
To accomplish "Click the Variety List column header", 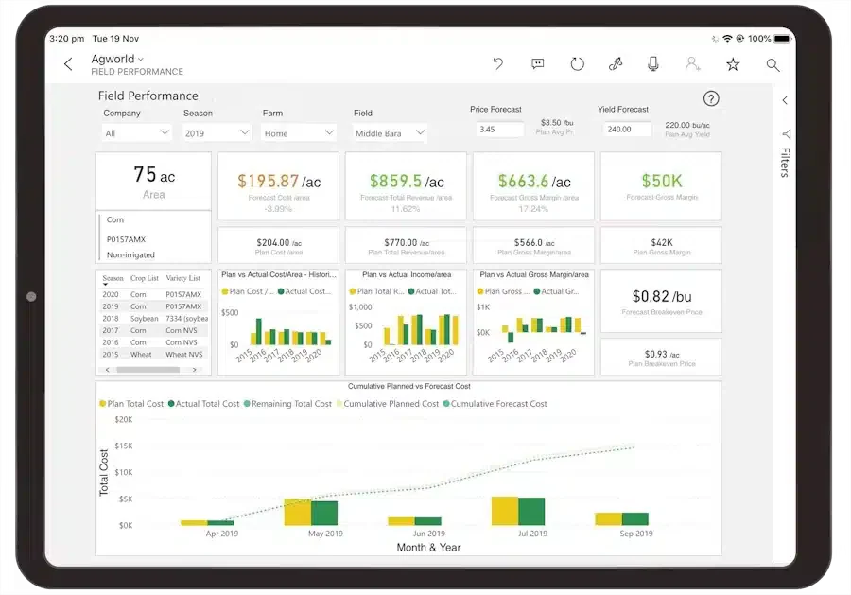I will pyautogui.click(x=182, y=278).
